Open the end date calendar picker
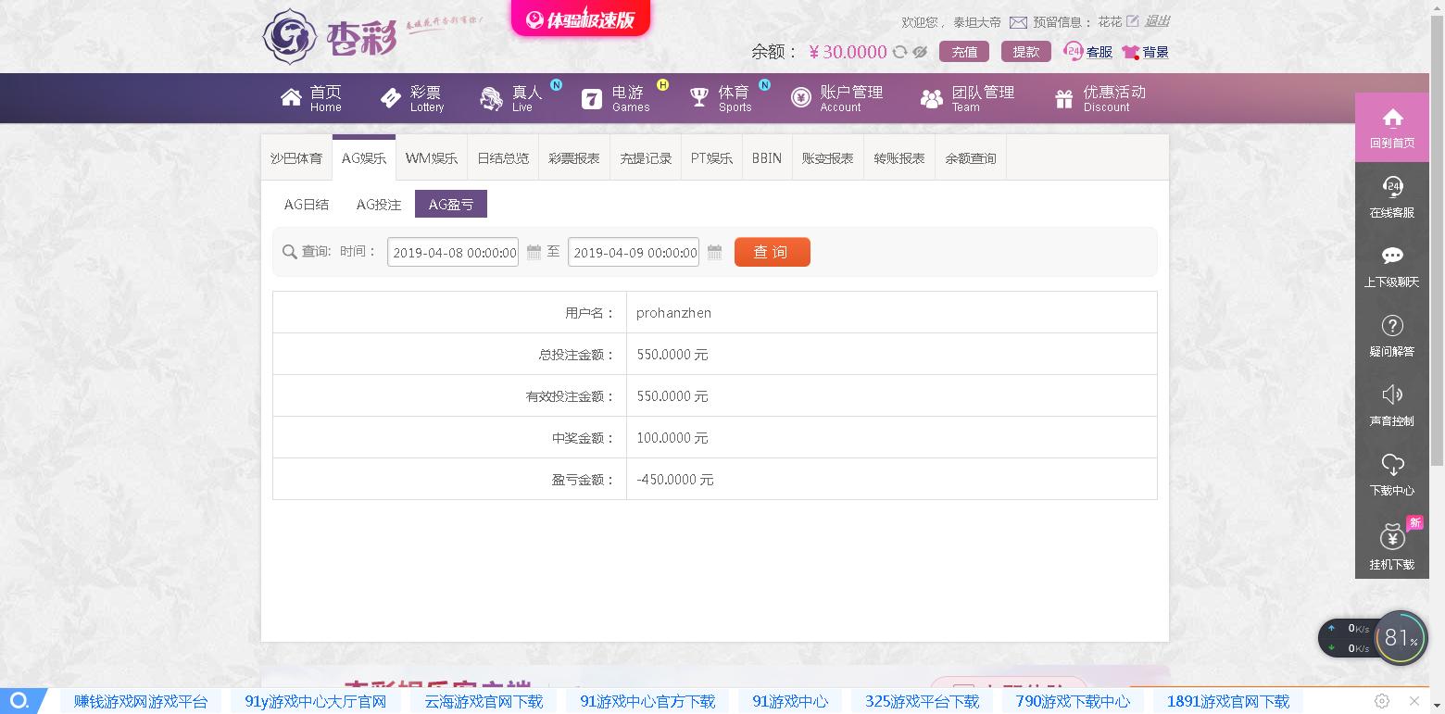This screenshot has width=1445, height=714. (713, 252)
